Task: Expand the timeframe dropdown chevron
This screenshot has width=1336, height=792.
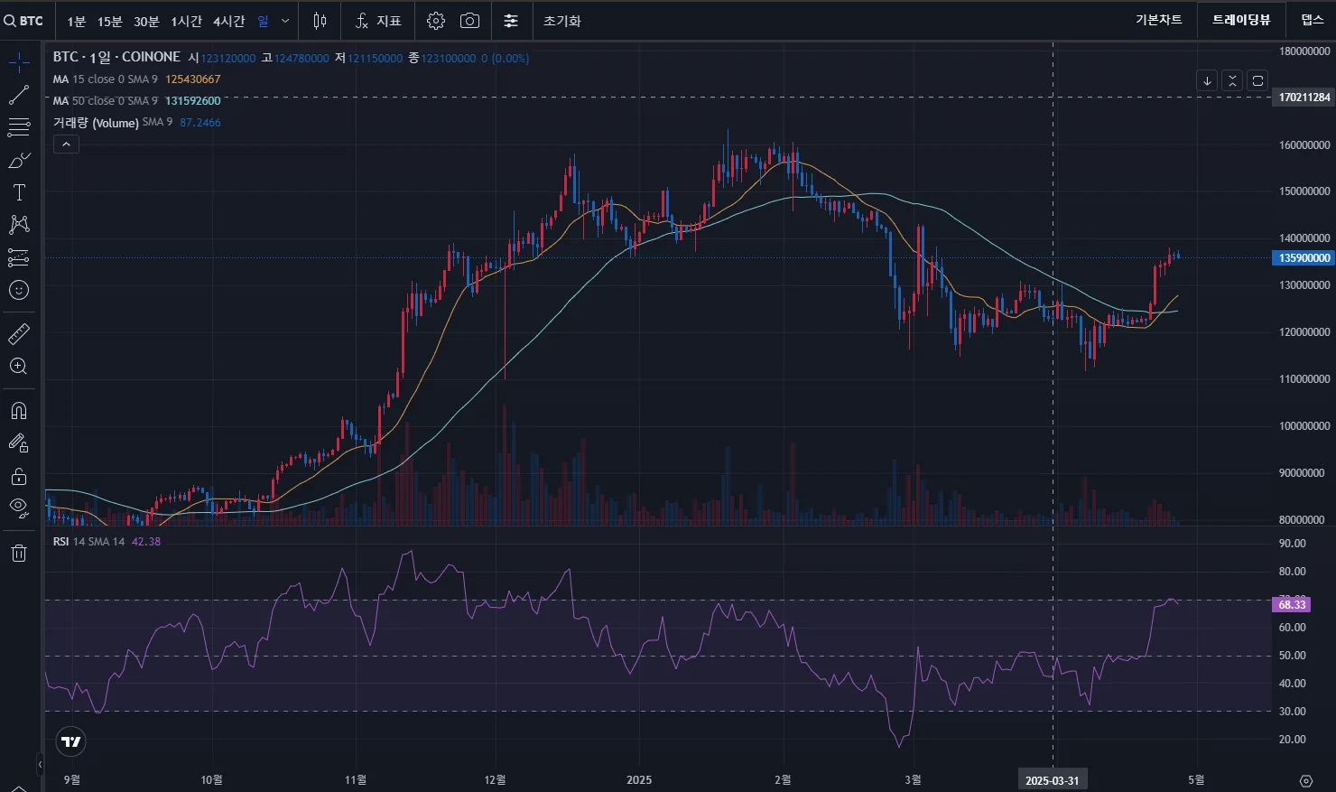Action: click(x=285, y=21)
